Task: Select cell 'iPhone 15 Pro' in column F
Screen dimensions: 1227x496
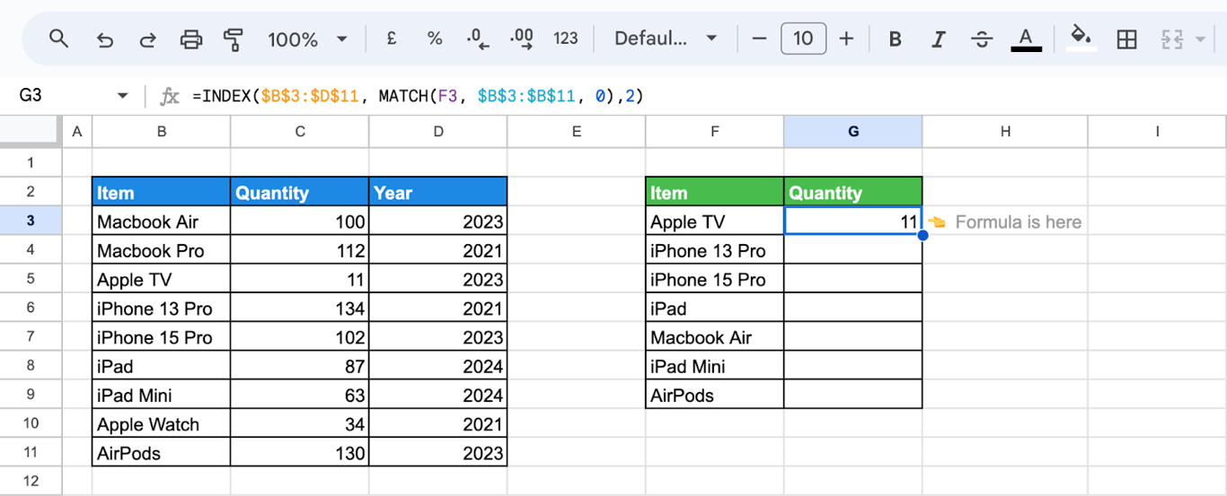Action: pos(714,279)
